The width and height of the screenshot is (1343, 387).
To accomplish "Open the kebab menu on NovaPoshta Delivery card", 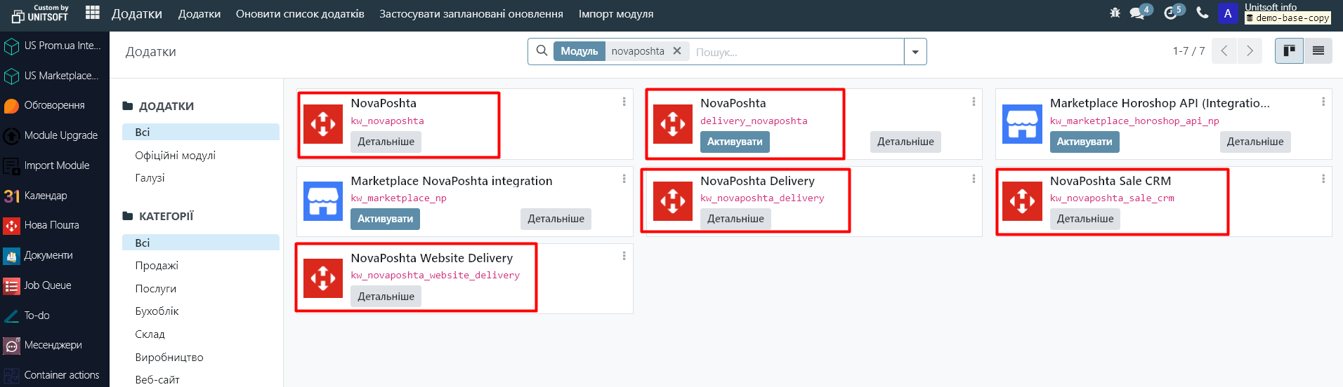I will point(974,179).
